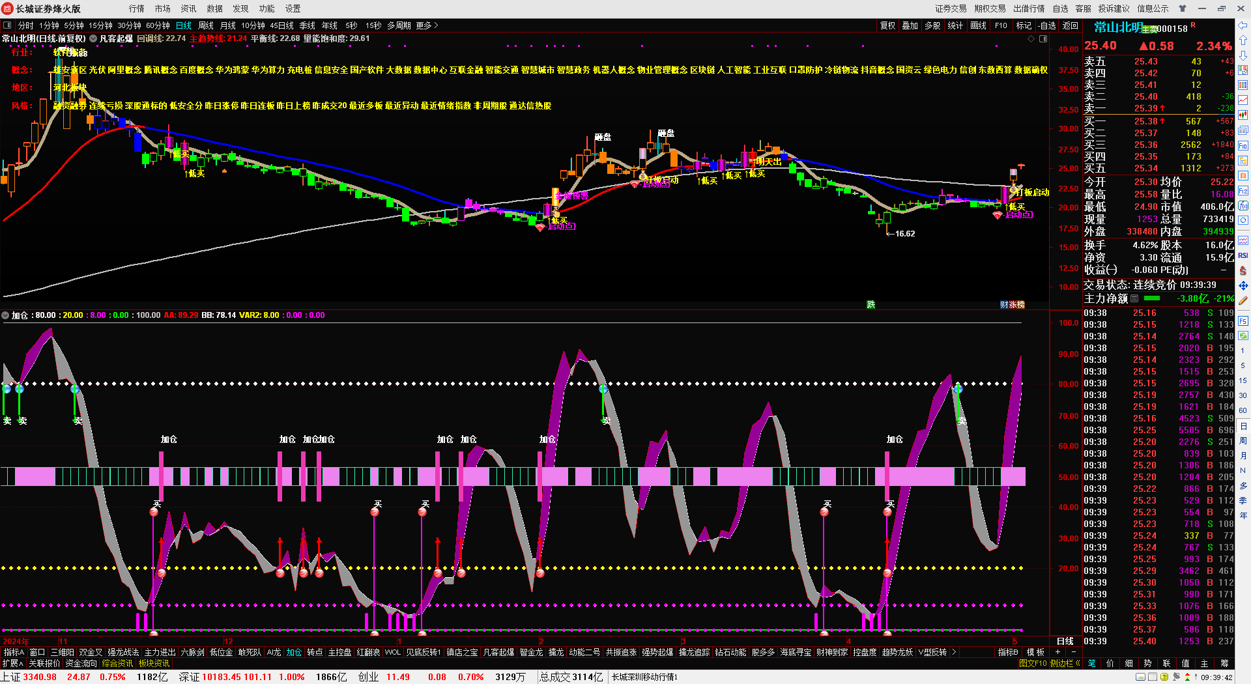Screen dimensions: 1251x684
Task: Open the f(x) formula icon
Action: tap(1243, 206)
